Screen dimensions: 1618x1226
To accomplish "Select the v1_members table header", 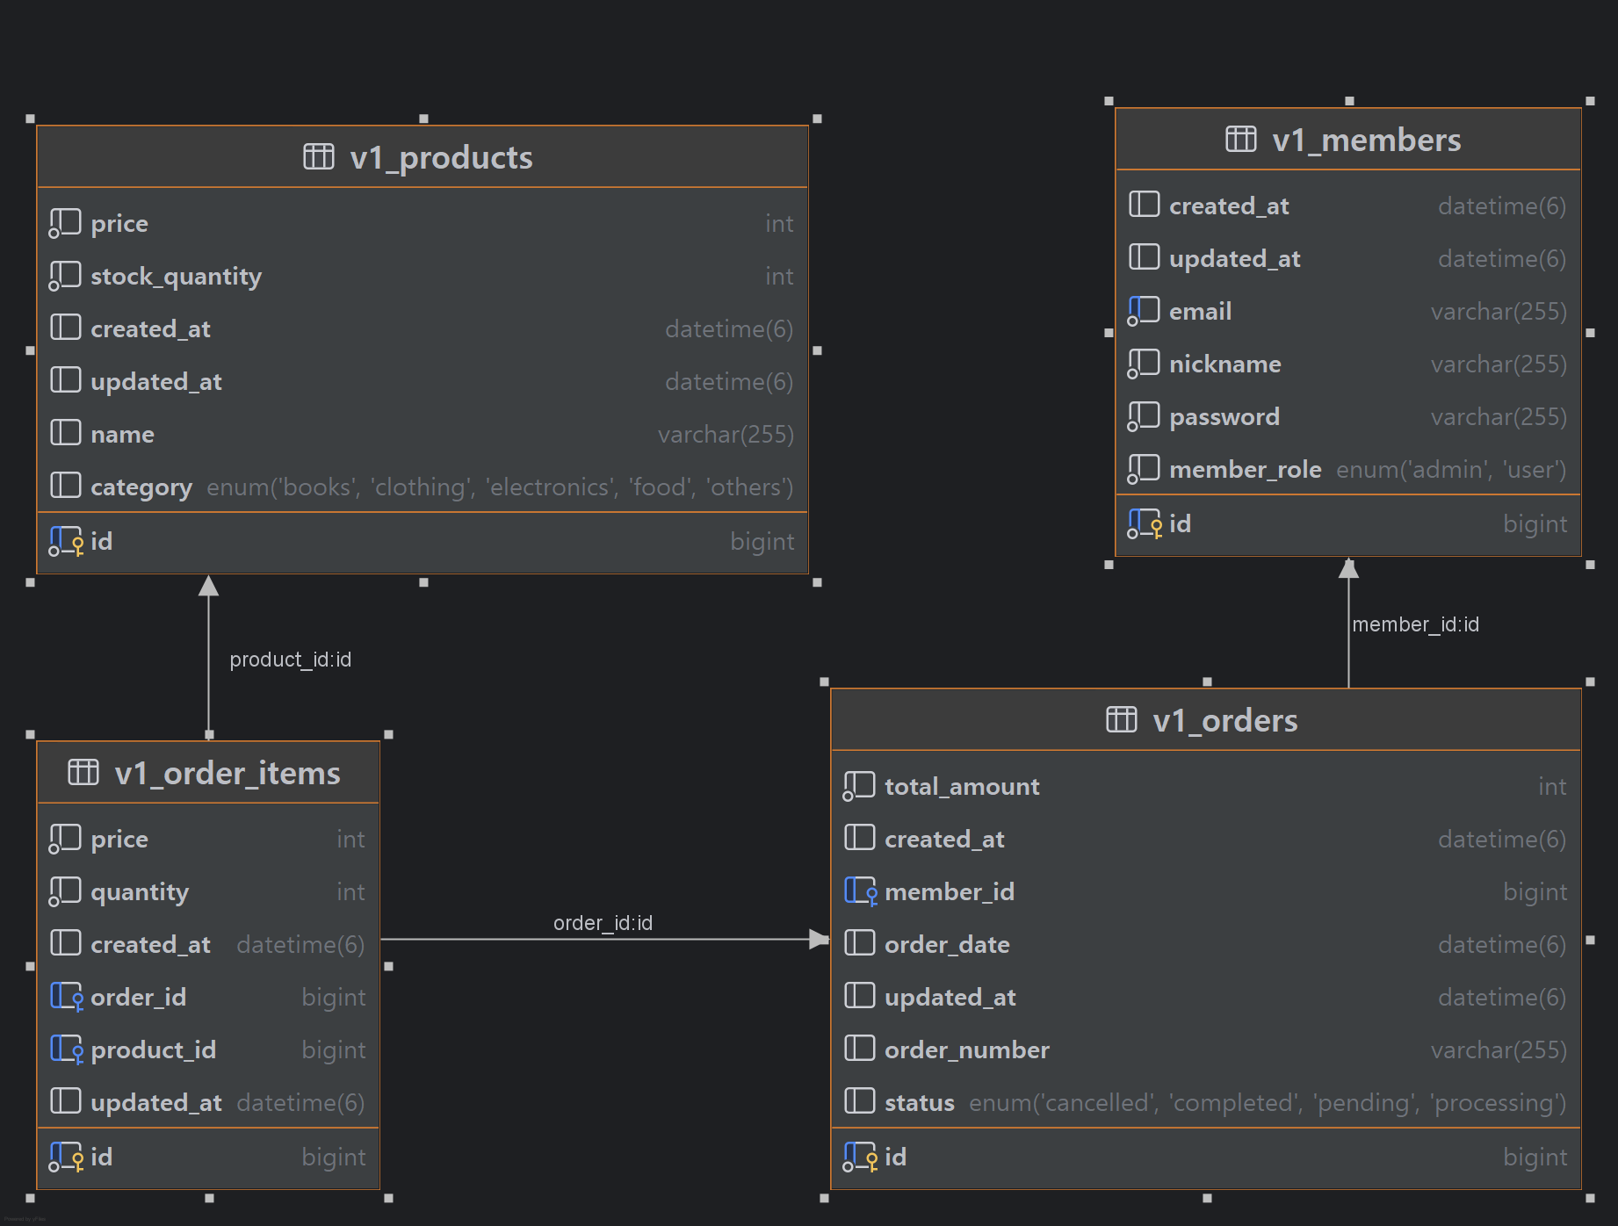I will [x=1348, y=140].
